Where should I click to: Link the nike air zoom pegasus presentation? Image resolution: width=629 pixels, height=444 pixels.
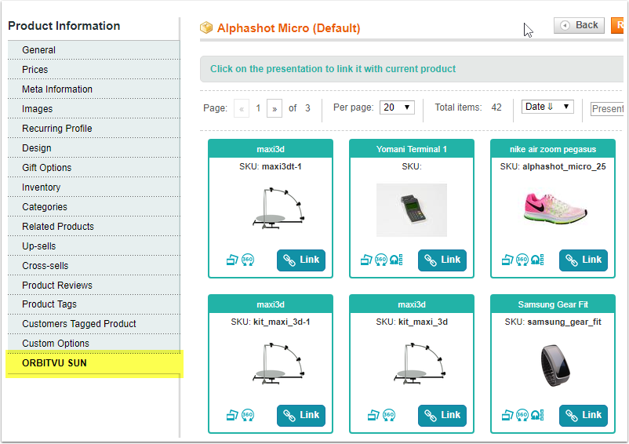coord(584,260)
